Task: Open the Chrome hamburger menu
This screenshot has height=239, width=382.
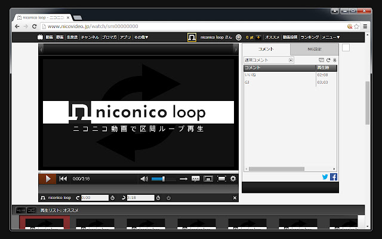Action: (x=365, y=26)
